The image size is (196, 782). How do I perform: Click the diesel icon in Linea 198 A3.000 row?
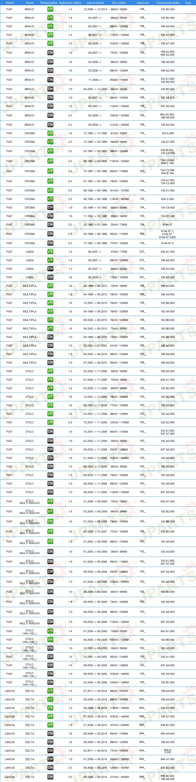[x=50, y=277]
